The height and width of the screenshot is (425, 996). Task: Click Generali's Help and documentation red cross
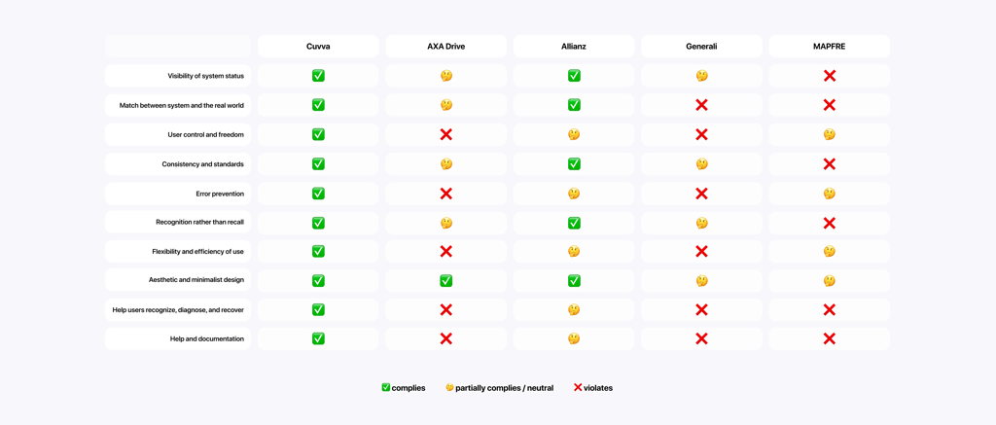point(701,338)
